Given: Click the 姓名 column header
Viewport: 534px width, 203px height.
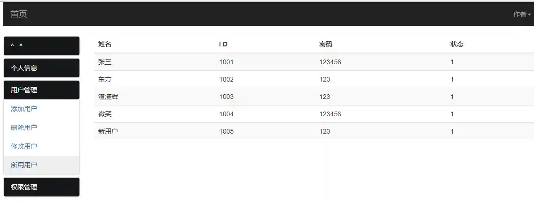Looking at the screenshot, I should coord(105,44).
